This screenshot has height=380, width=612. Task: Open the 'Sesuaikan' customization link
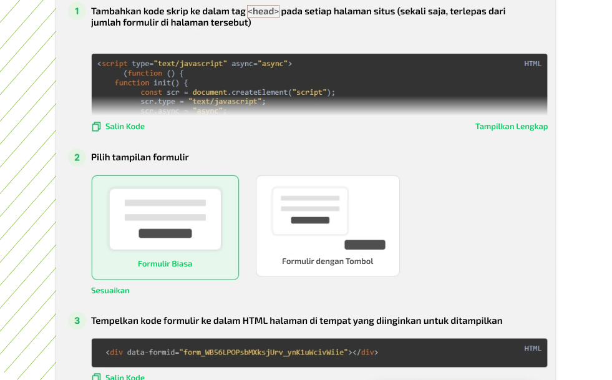click(x=110, y=291)
